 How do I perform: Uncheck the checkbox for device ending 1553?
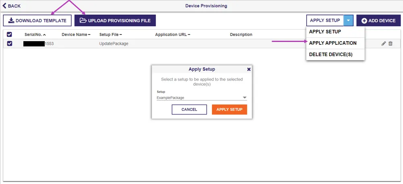point(9,44)
